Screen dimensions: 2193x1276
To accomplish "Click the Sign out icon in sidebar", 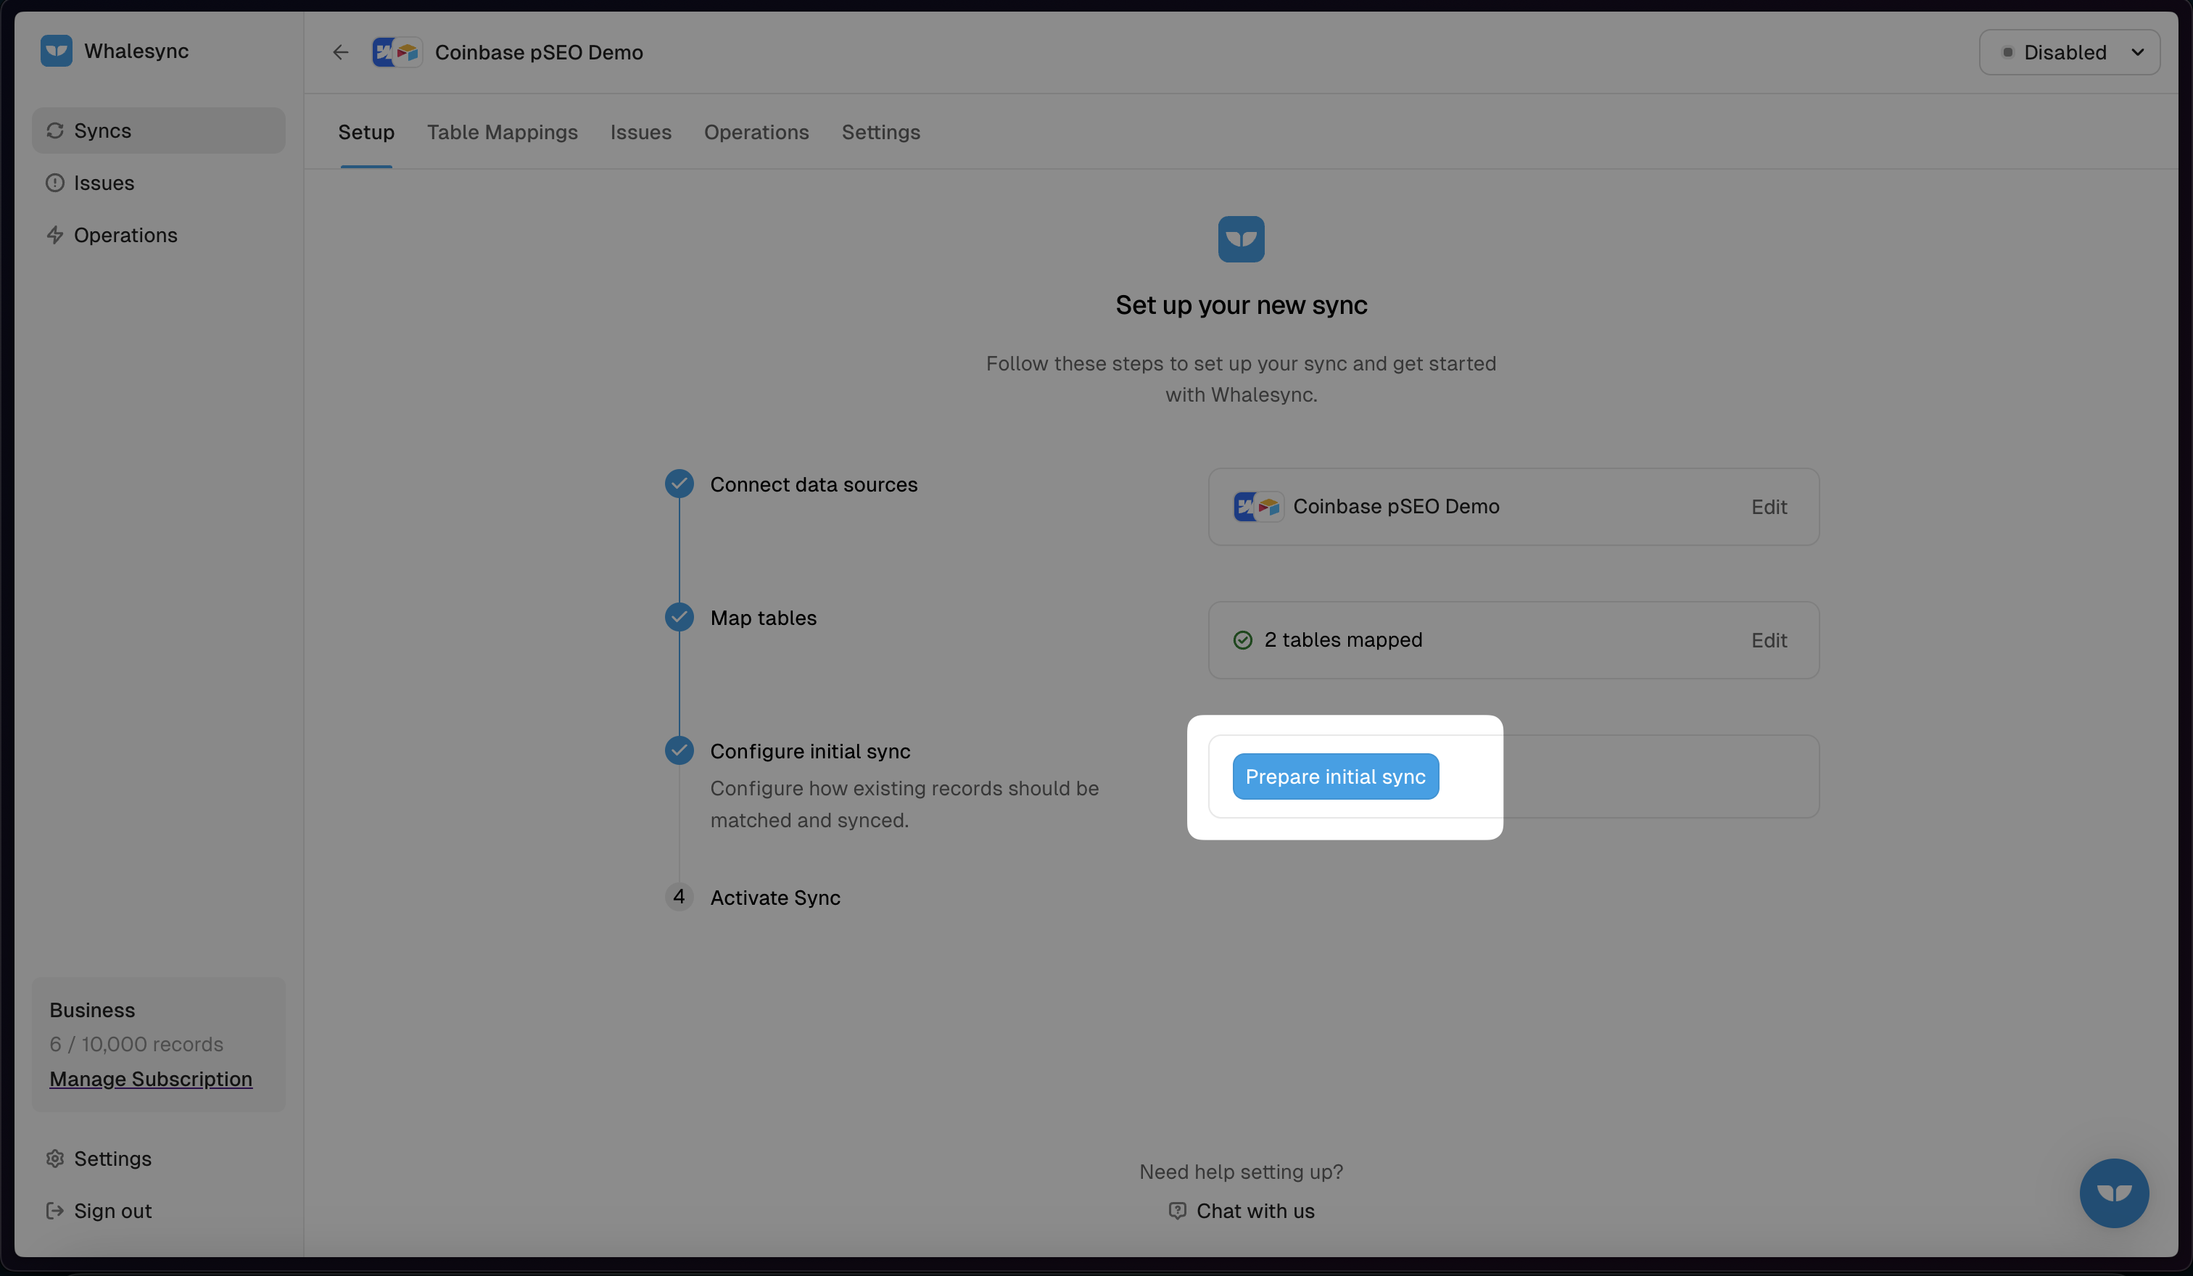I will (x=54, y=1211).
